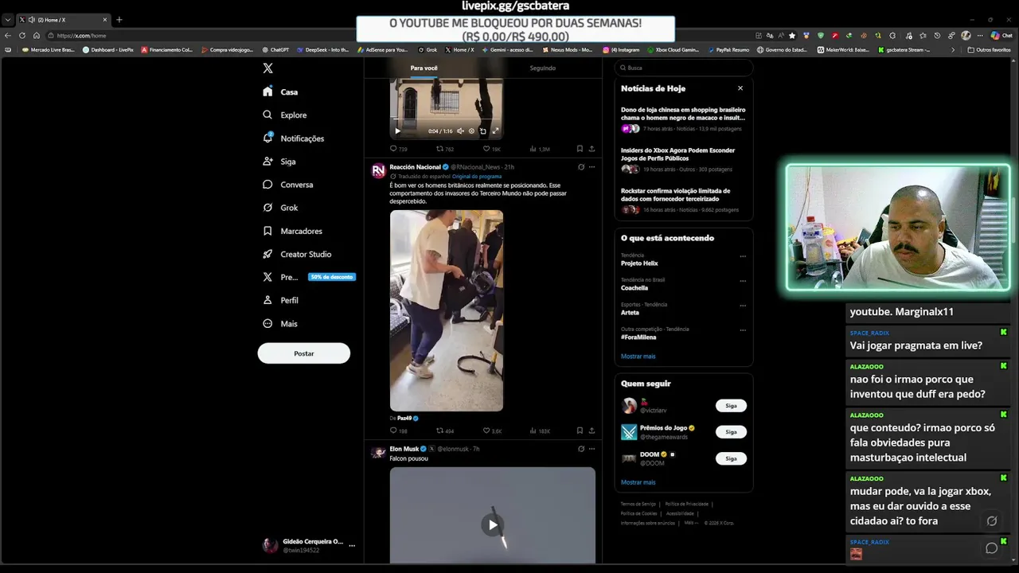
Task: Open Conversa messages in the sidebar
Action: 288,185
